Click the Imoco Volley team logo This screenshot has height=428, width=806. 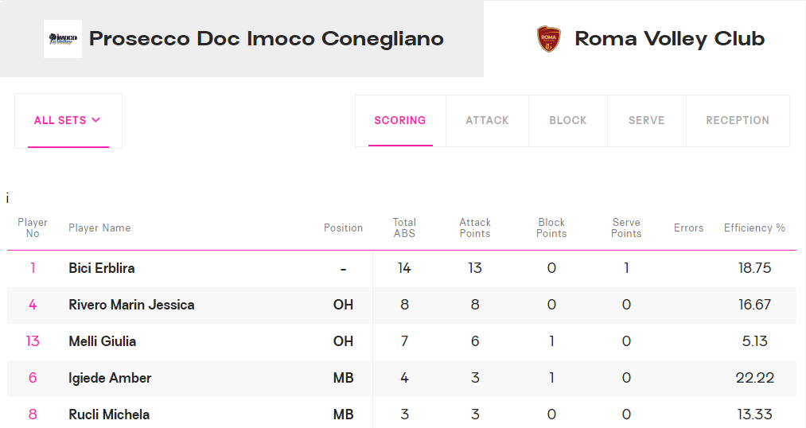(63, 39)
